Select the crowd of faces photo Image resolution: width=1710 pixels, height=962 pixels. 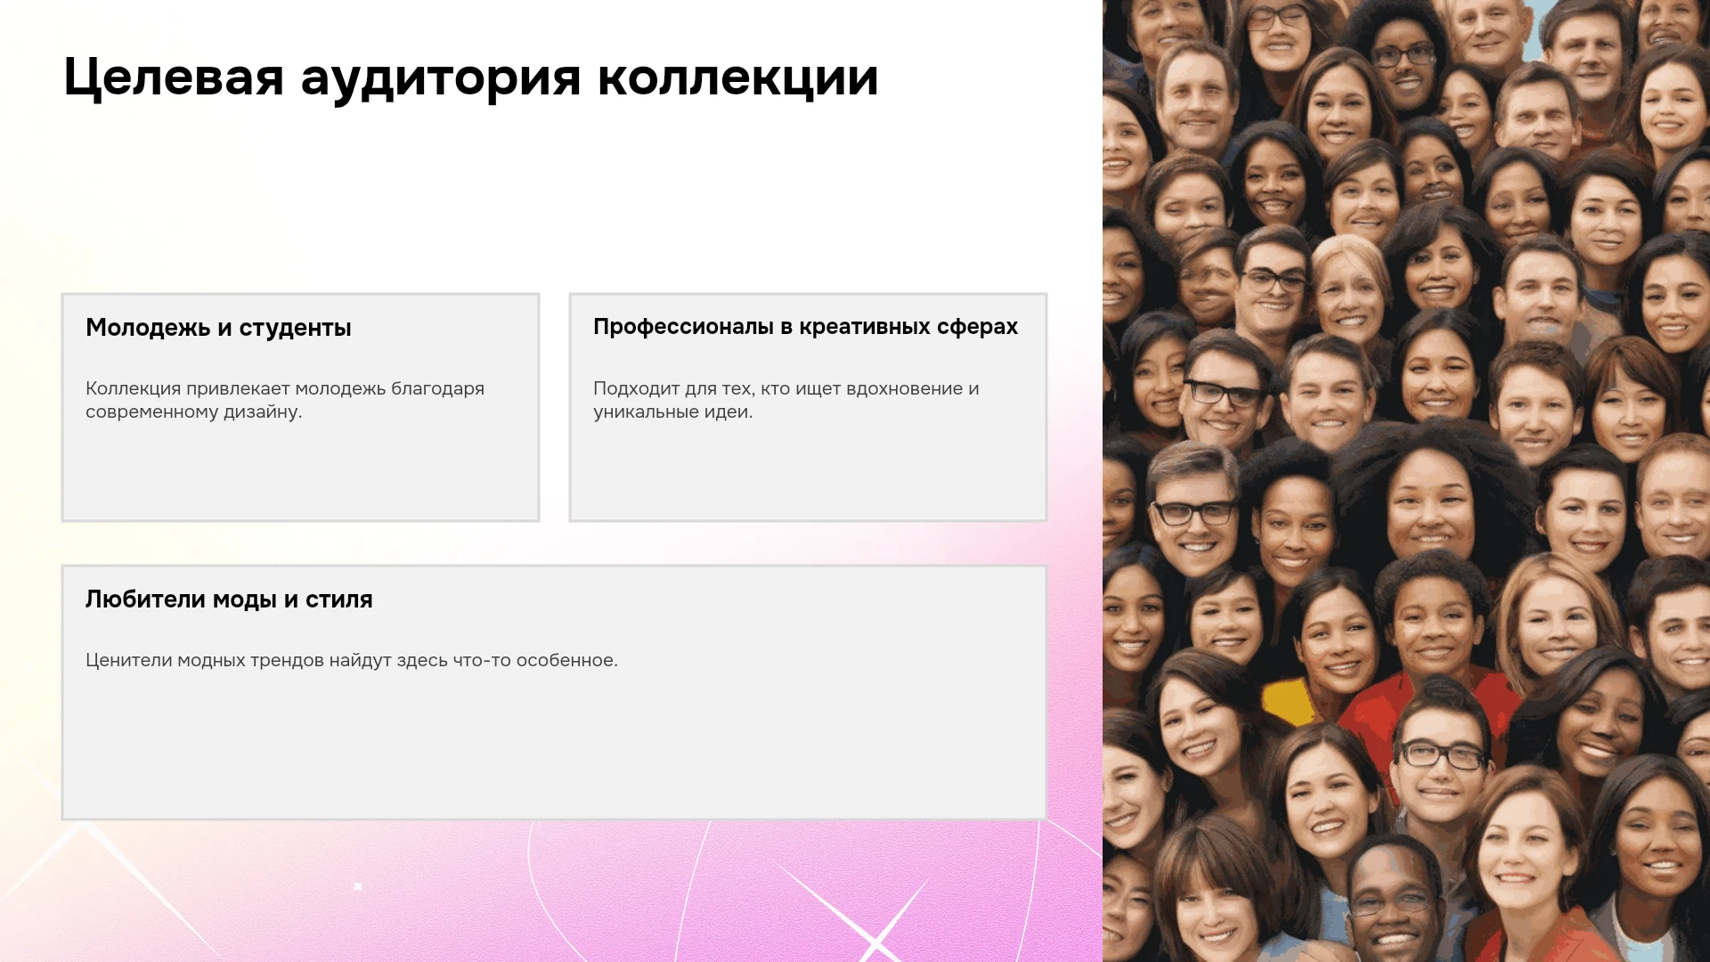click(x=1406, y=481)
